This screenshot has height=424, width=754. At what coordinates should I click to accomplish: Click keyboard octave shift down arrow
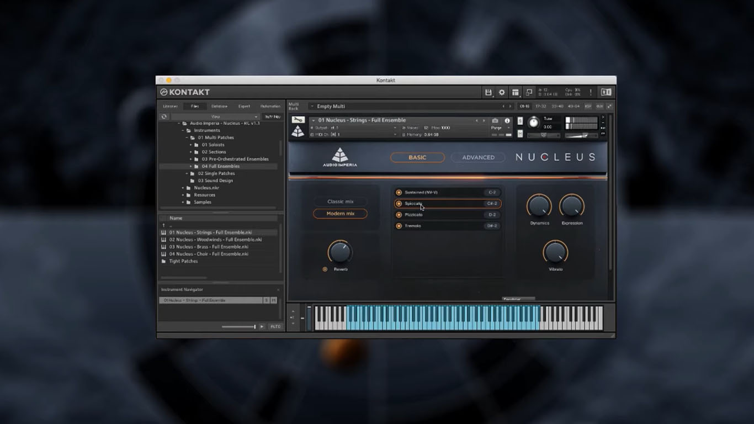point(293,324)
